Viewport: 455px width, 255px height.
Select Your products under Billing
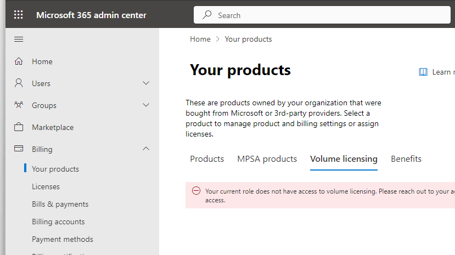(x=55, y=169)
